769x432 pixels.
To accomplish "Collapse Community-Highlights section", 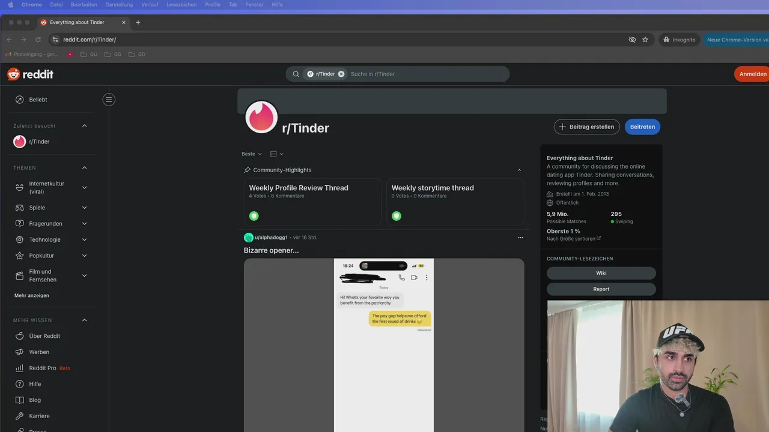I will pyautogui.click(x=520, y=170).
